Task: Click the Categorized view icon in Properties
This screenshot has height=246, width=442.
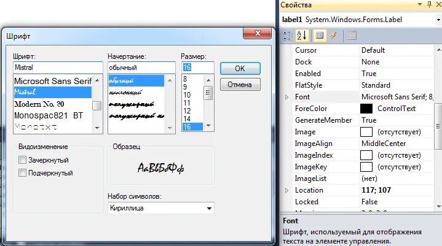Action: point(288,36)
